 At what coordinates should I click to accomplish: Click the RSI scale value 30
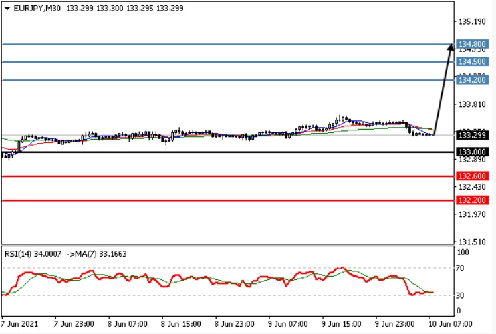[460, 295]
